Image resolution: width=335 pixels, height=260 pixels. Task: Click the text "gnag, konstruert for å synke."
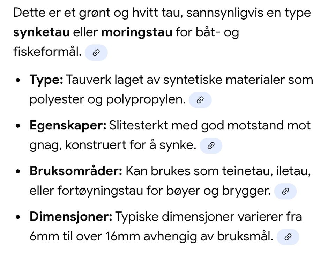pos(113,145)
